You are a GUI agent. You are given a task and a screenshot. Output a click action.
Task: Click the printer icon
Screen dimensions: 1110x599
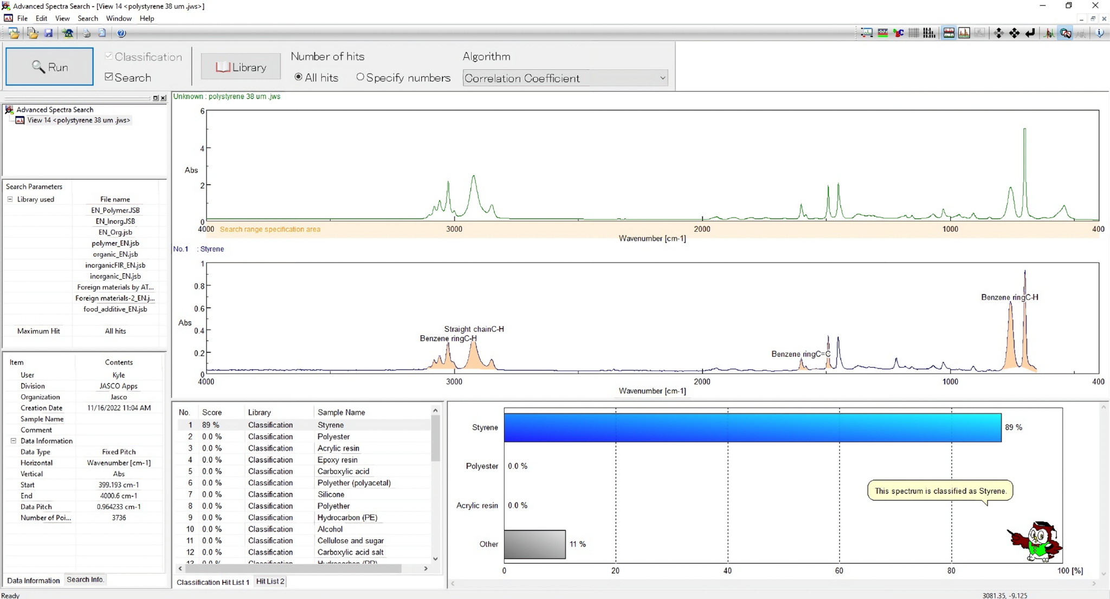87,33
